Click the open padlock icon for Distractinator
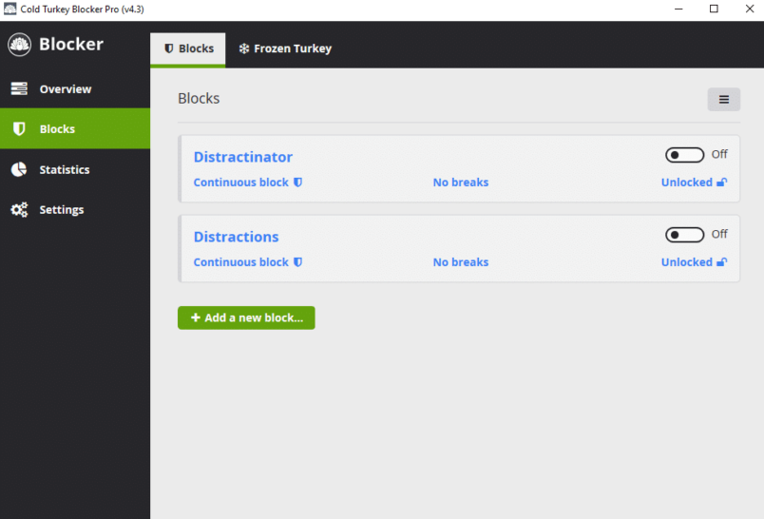The image size is (764, 519). tap(722, 183)
